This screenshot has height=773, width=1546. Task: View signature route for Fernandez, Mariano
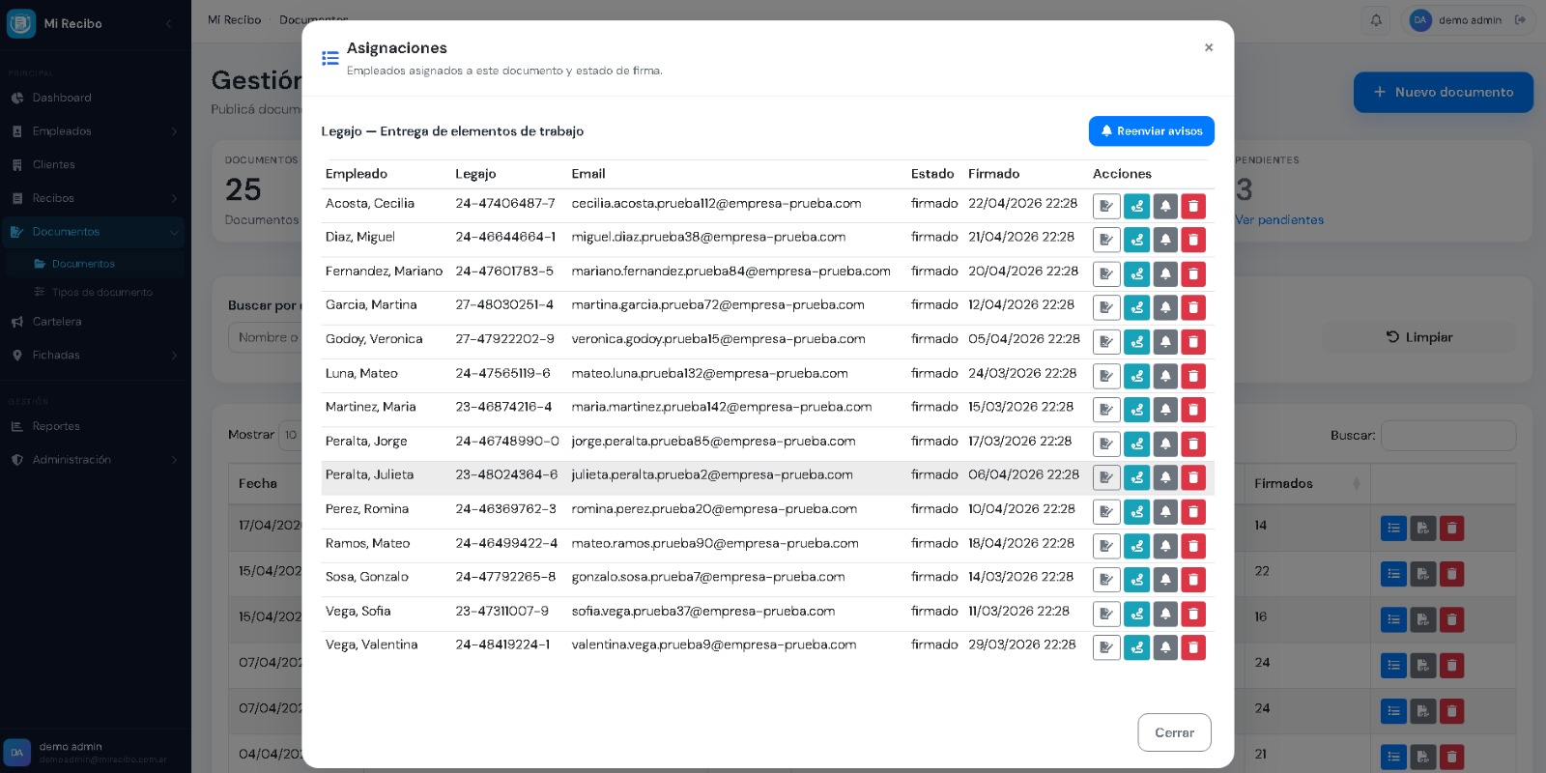(x=1137, y=273)
